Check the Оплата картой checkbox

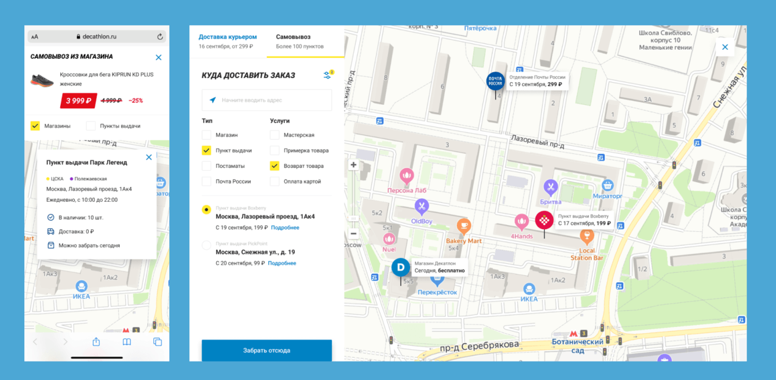[x=274, y=182]
